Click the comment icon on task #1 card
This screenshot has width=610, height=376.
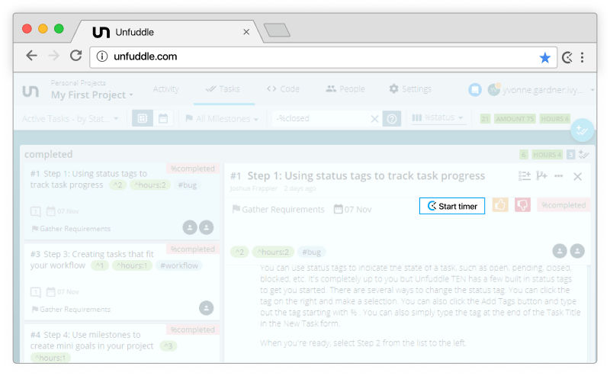(35, 212)
